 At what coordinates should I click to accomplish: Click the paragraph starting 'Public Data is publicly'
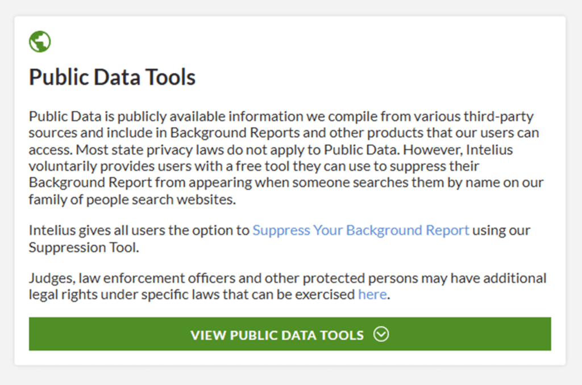[284, 158]
